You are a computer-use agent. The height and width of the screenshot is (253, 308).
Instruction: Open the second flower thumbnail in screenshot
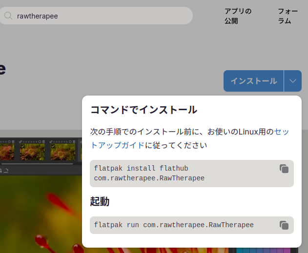(32, 152)
